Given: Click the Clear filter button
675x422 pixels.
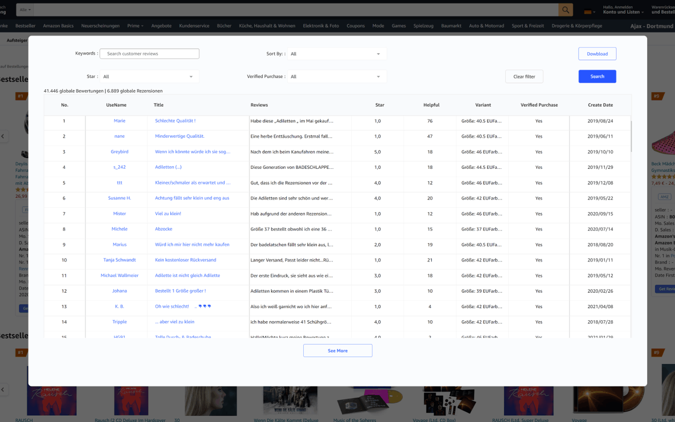Looking at the screenshot, I should (x=524, y=76).
